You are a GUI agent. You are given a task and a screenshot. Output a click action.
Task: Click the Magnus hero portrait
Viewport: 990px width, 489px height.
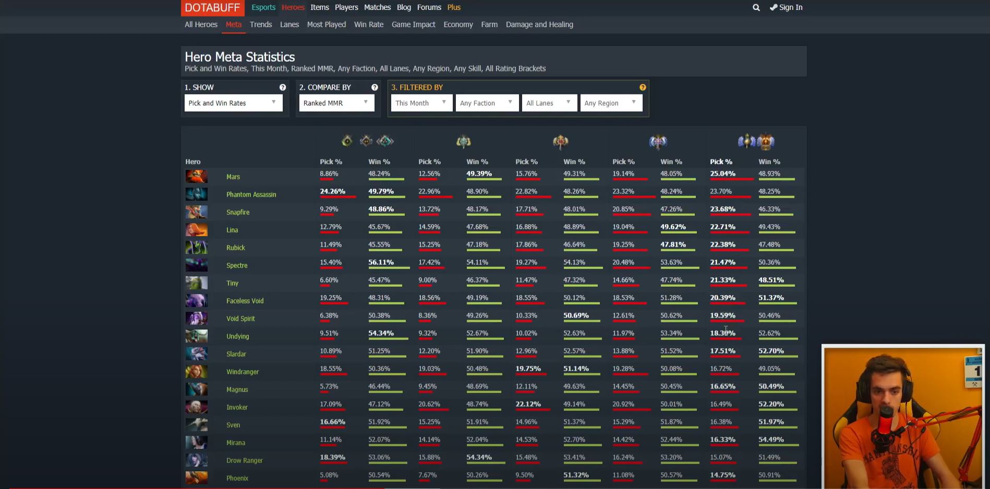pyautogui.click(x=197, y=389)
